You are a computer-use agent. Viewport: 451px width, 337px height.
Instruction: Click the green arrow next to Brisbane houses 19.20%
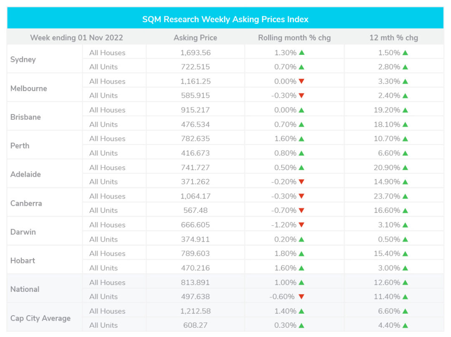tap(405, 110)
